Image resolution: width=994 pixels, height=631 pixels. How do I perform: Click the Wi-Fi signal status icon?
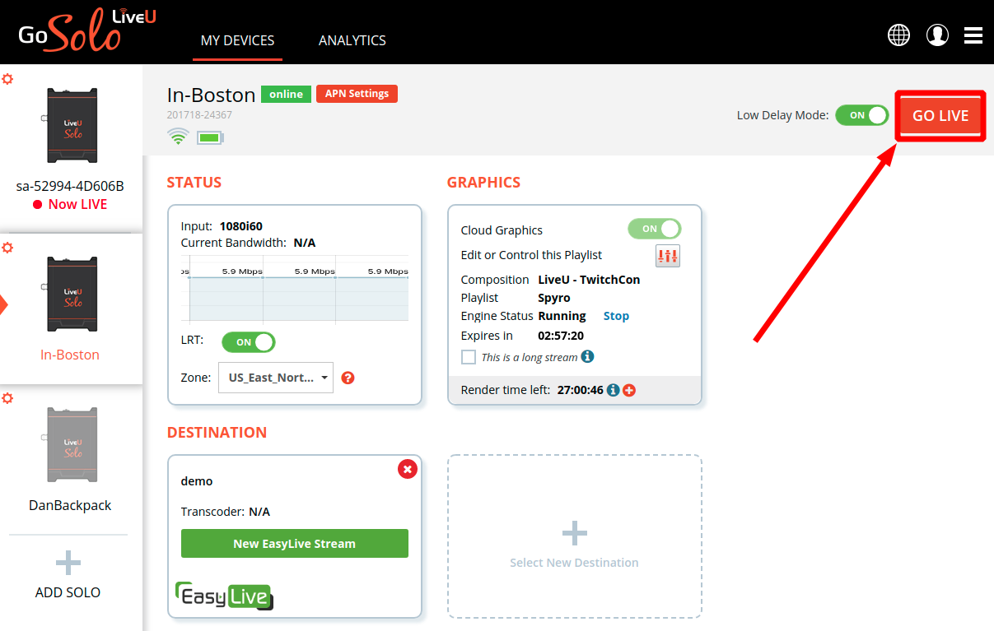[178, 137]
